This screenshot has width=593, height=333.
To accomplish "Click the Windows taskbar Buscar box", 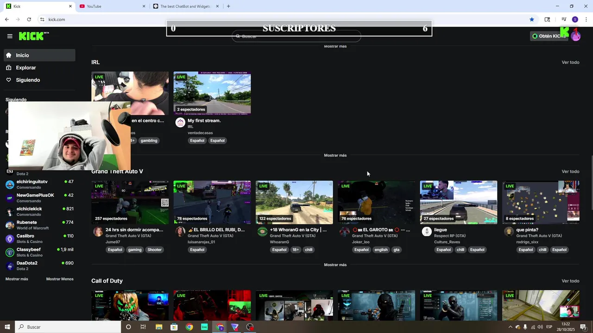I will [68, 327].
